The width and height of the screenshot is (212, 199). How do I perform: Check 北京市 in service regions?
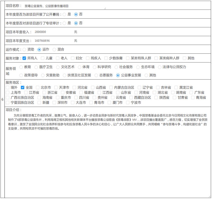(x=38, y=88)
